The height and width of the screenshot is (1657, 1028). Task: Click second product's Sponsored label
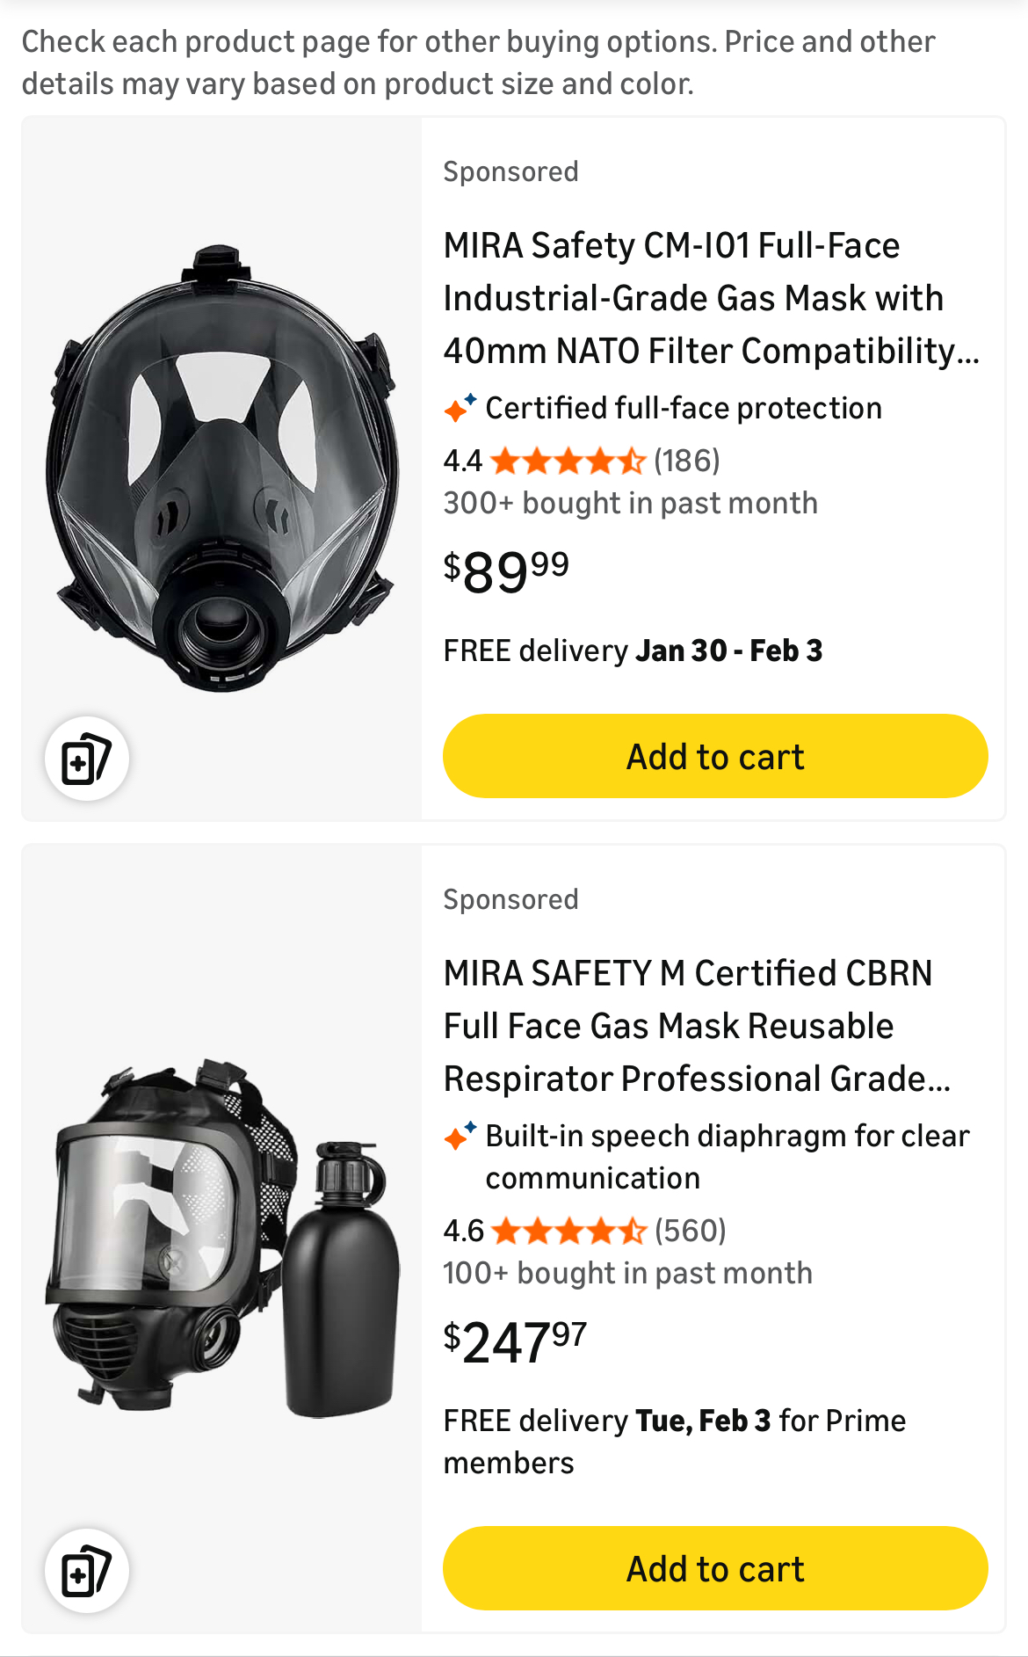coord(510,899)
